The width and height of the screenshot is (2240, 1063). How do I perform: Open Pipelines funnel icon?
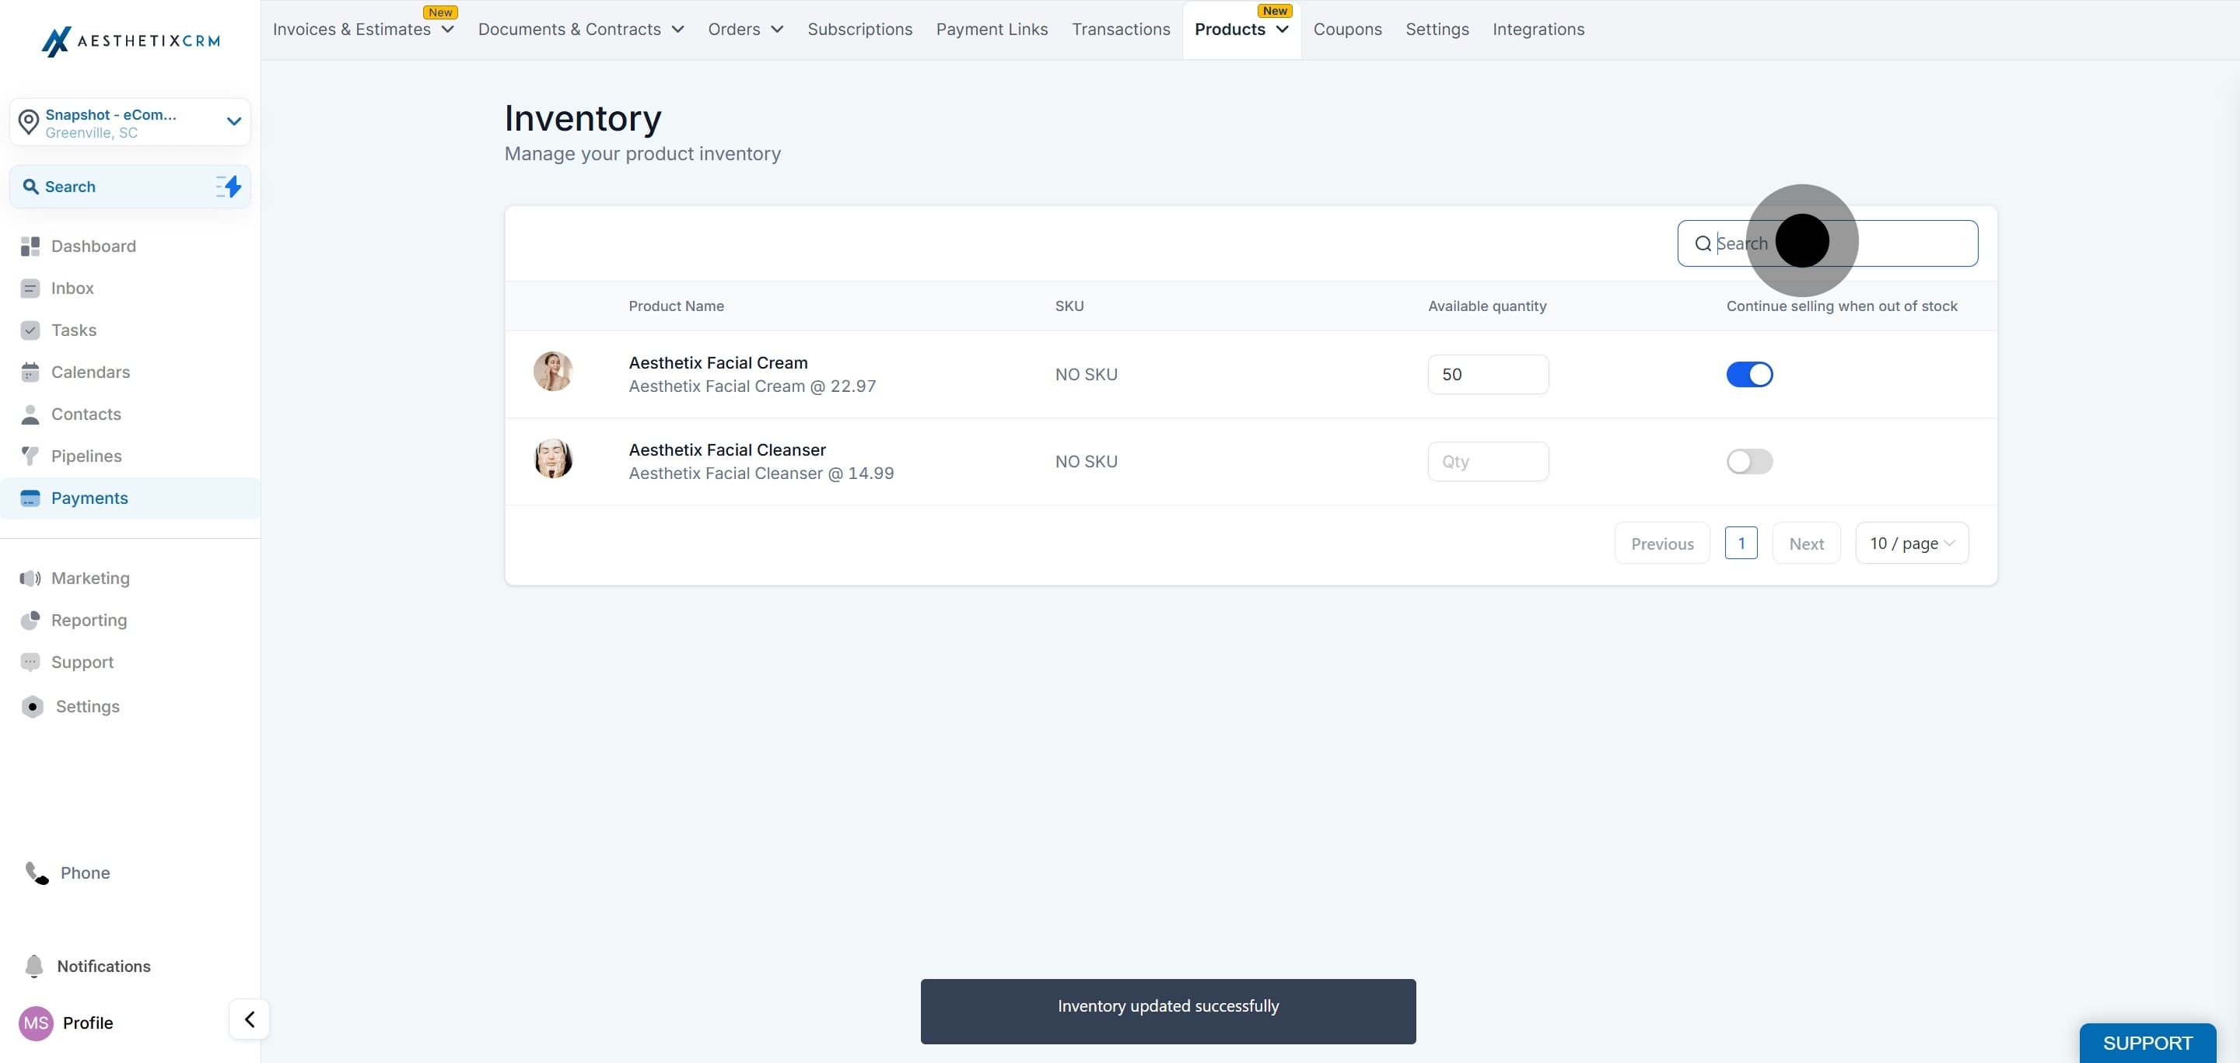(30, 456)
